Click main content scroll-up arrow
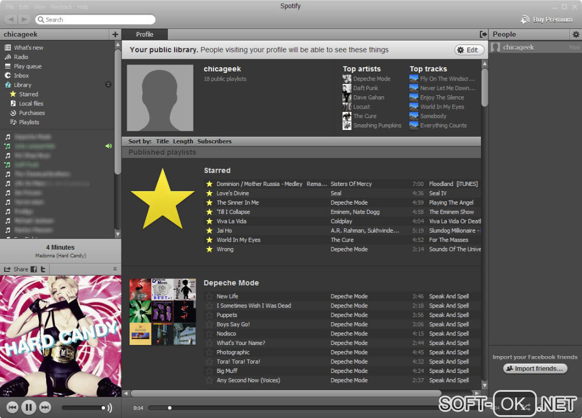This screenshot has width=582, height=418. 484,64
